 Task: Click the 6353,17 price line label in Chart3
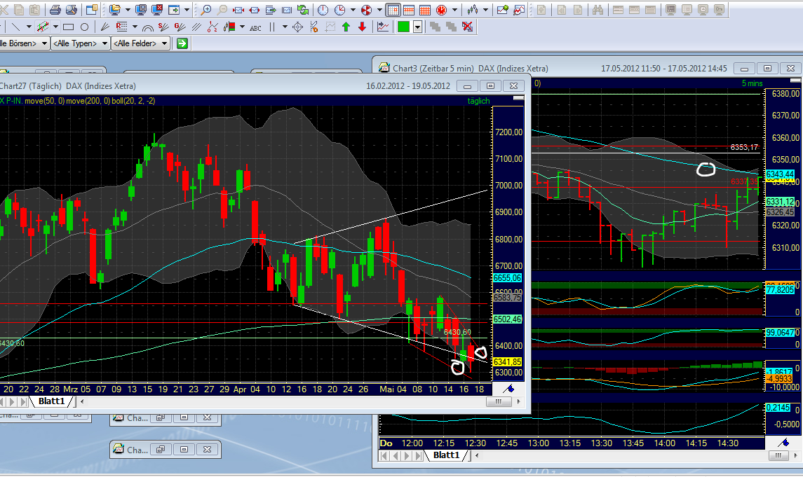(744, 147)
